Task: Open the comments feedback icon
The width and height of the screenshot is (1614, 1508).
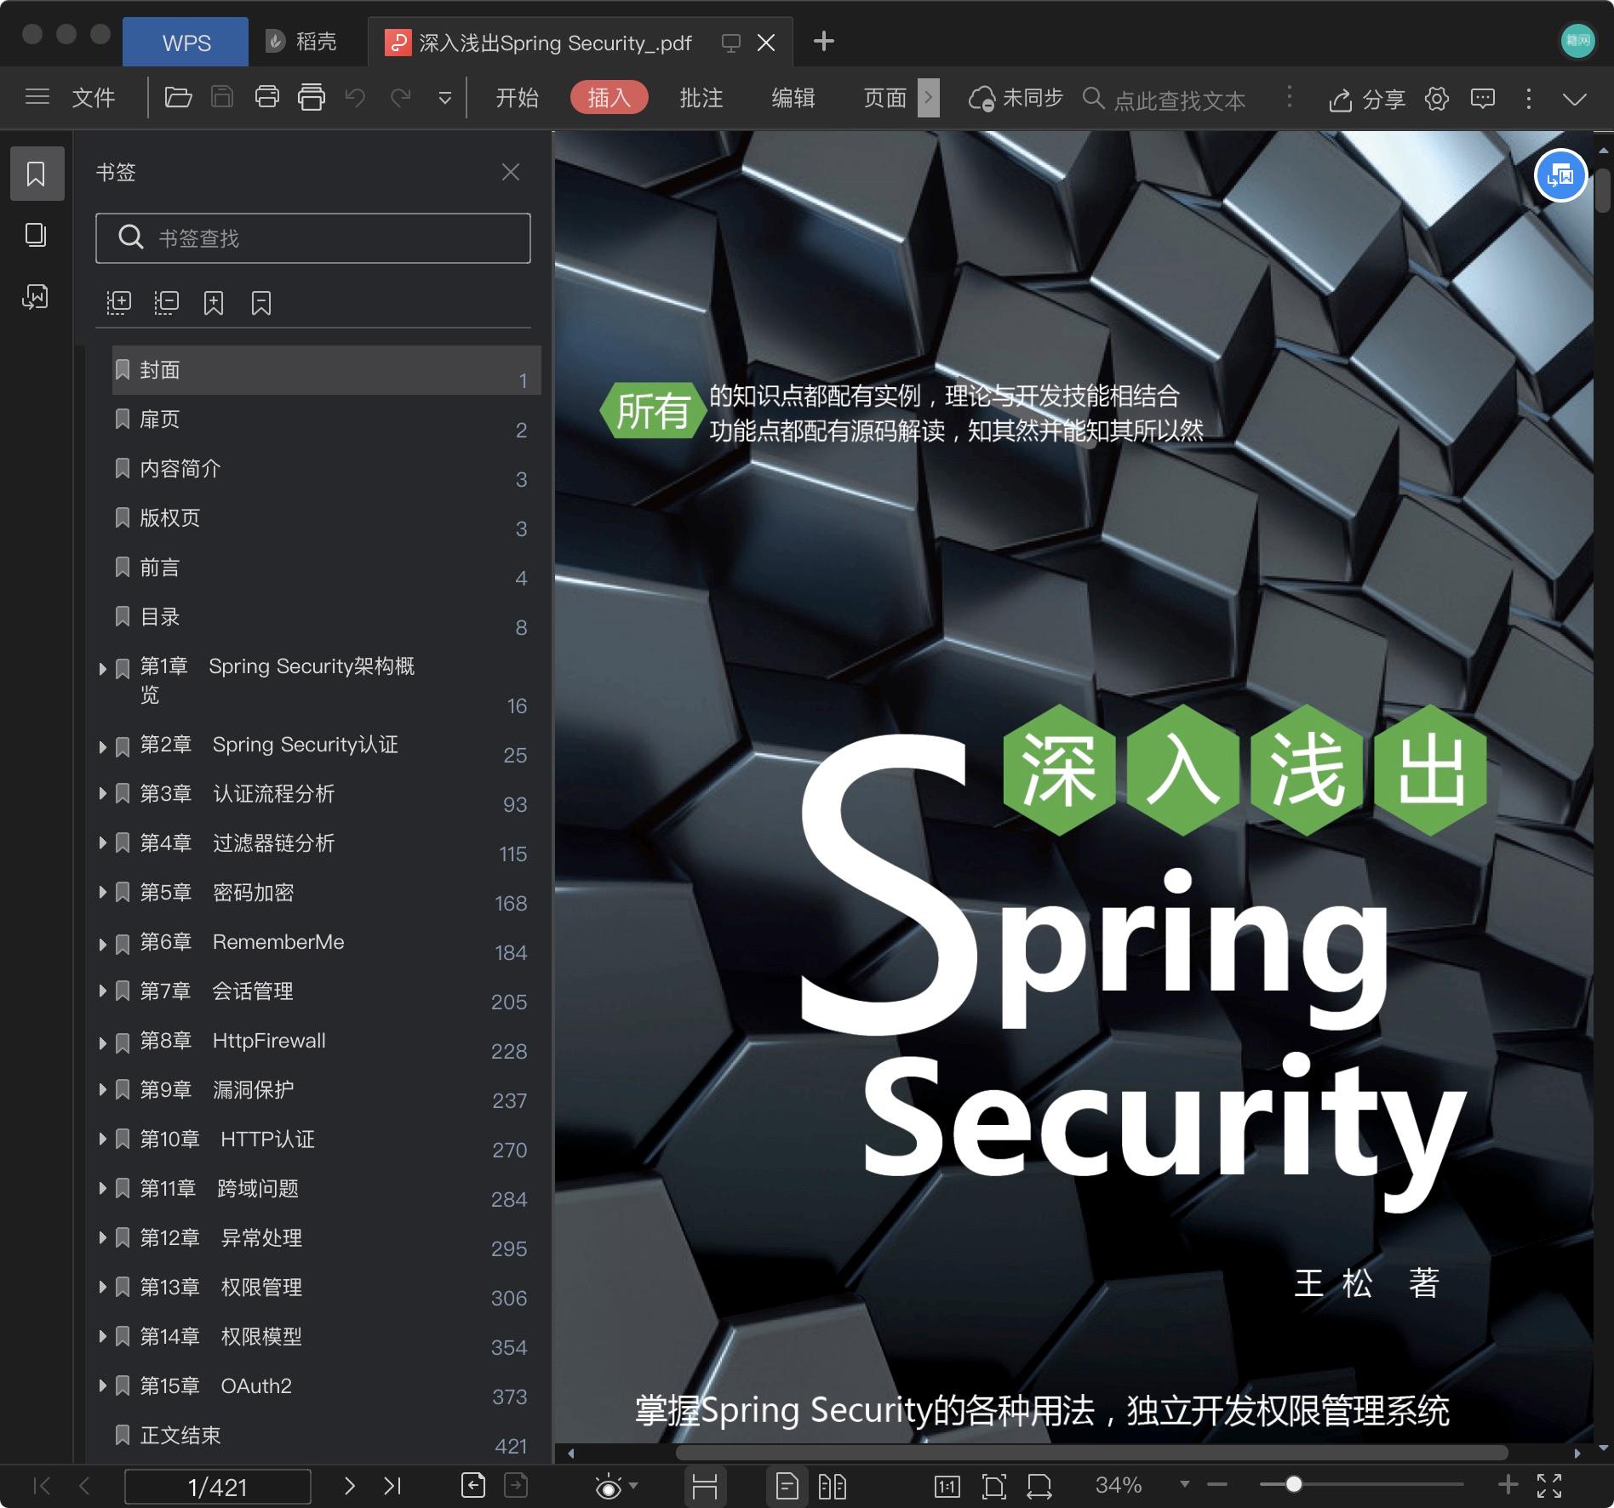Action: tap(1483, 99)
